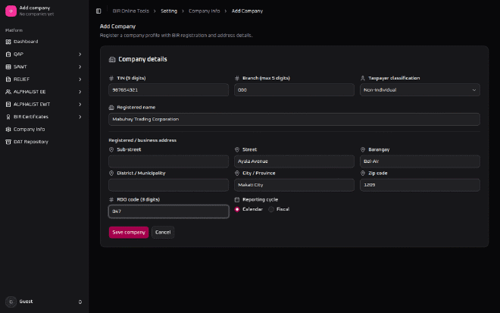Open the Dashboard sidebar item
Screen dimensions: 500x313
tap(45, 42)
